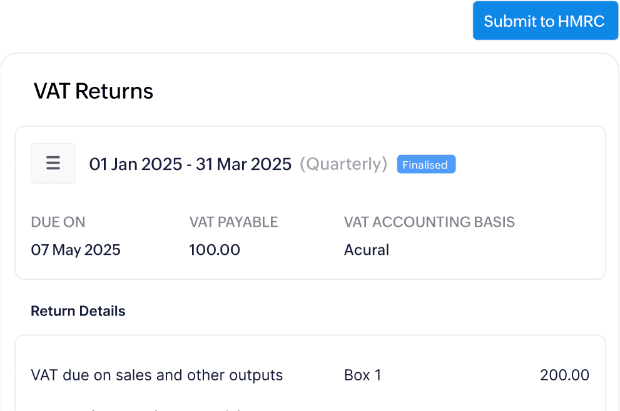Click blank space right of VAT Returns title
Screen dimensions: 620x411
pos(375,91)
